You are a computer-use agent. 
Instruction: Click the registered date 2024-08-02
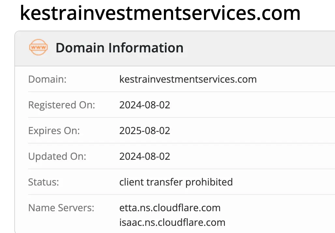(x=145, y=105)
